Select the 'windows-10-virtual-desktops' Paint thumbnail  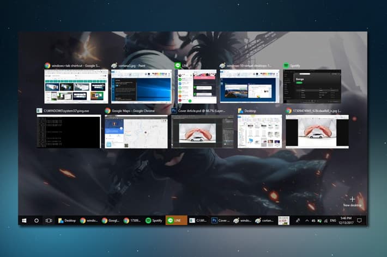tap(250, 86)
